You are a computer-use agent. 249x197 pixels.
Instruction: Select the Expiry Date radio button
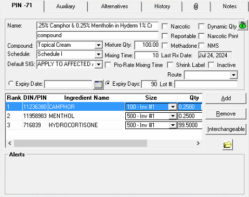11,84
